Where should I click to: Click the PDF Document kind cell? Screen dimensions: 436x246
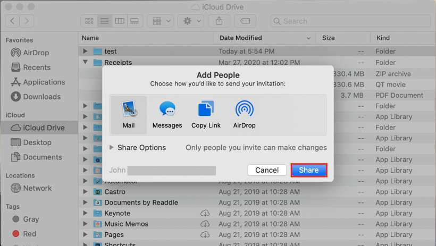399,95
